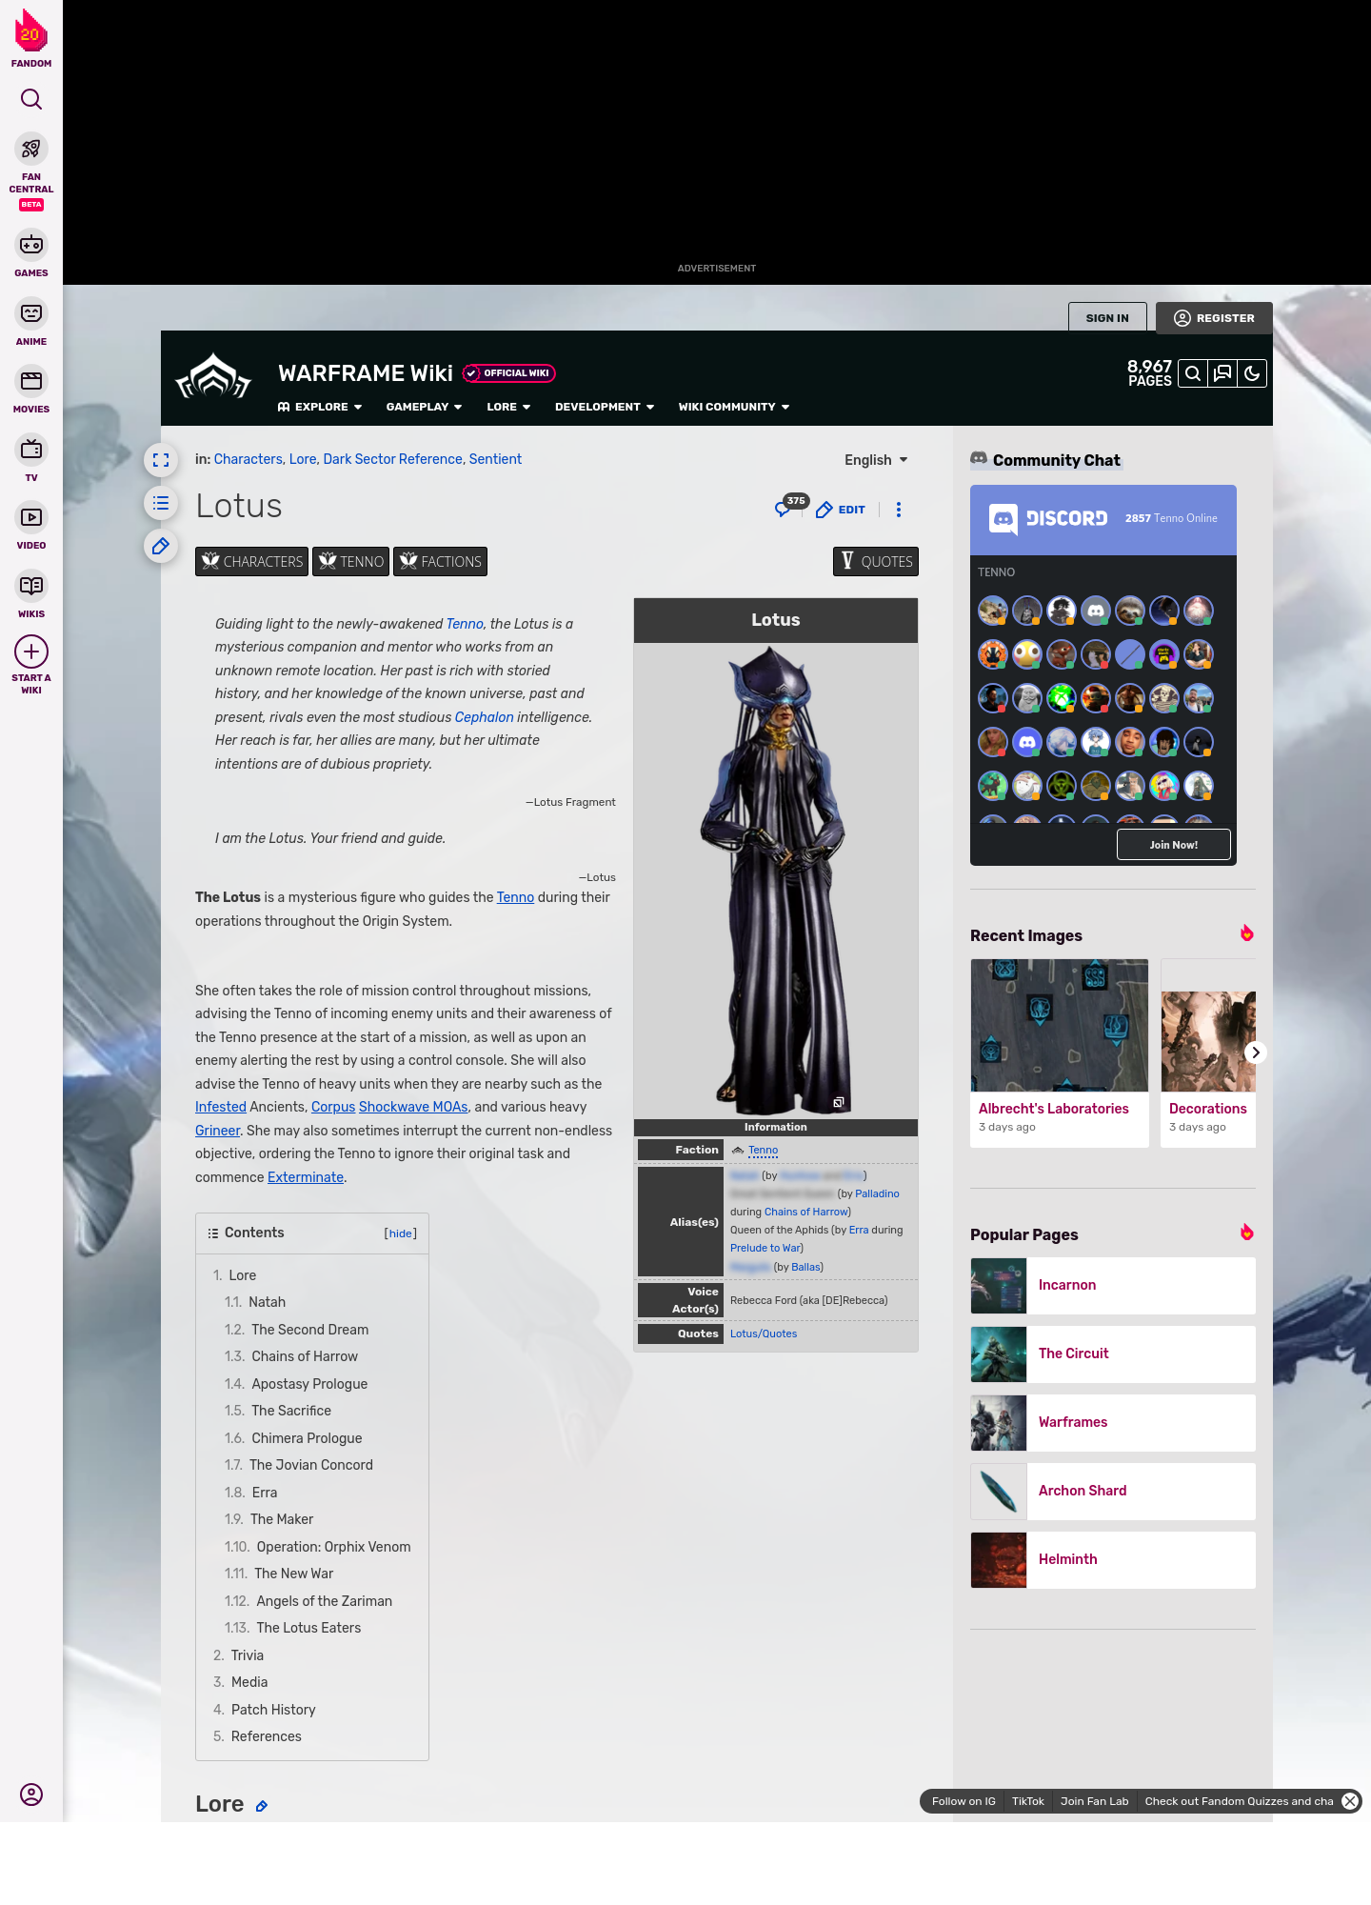Close the bottom Fandom notification bar
Viewport: 1371px width, 1905px height.
point(1350,1801)
